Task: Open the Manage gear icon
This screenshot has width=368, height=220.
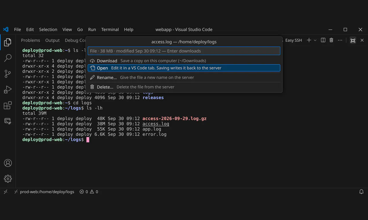Action: (8, 179)
